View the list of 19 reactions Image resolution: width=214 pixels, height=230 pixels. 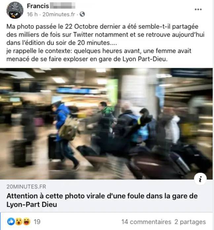(37, 222)
